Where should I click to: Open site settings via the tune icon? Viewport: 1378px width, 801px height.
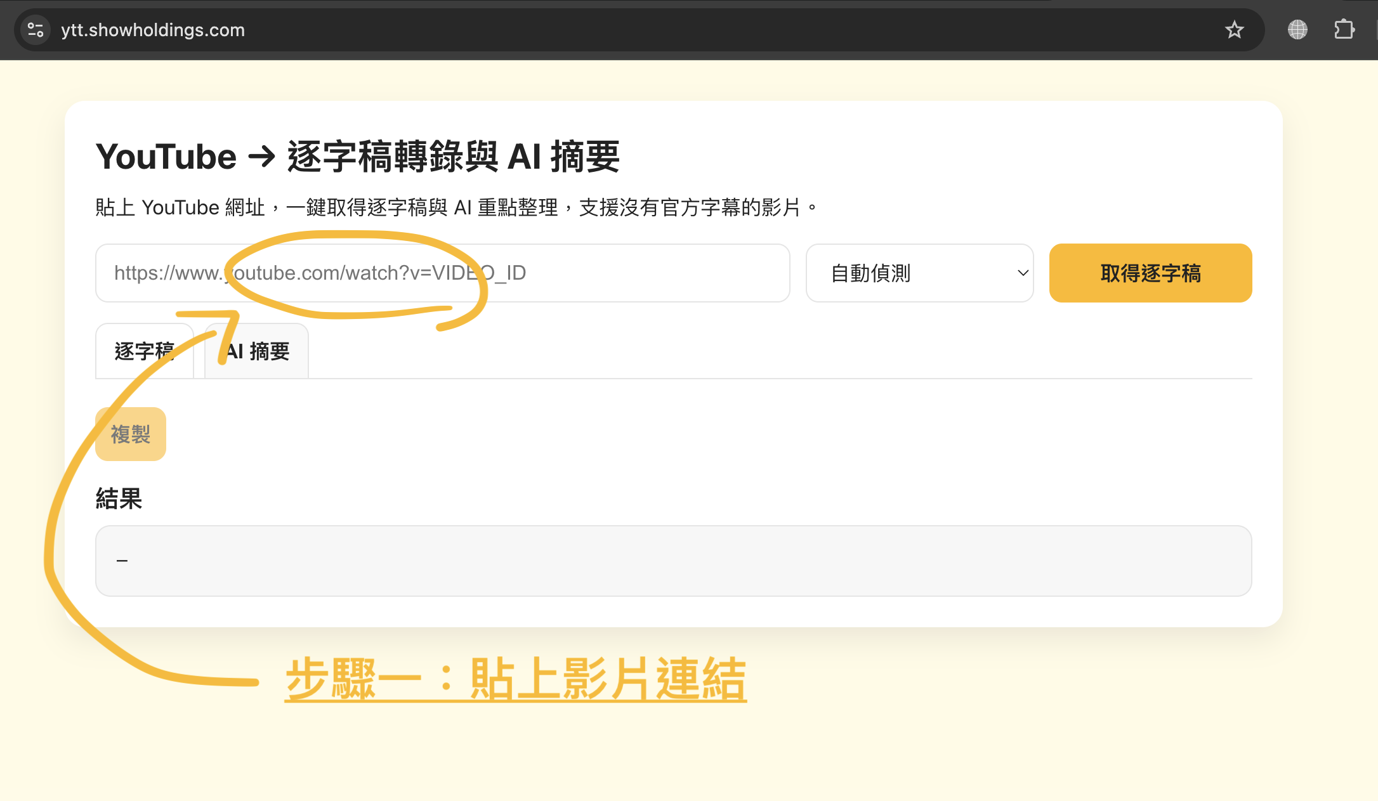click(x=35, y=29)
